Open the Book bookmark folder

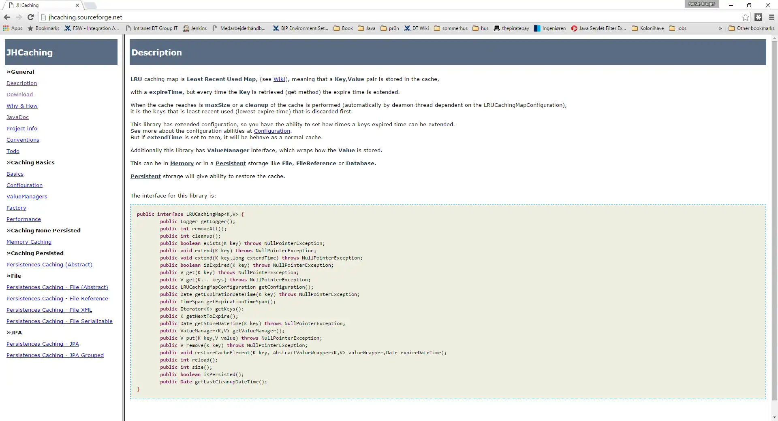(x=343, y=28)
